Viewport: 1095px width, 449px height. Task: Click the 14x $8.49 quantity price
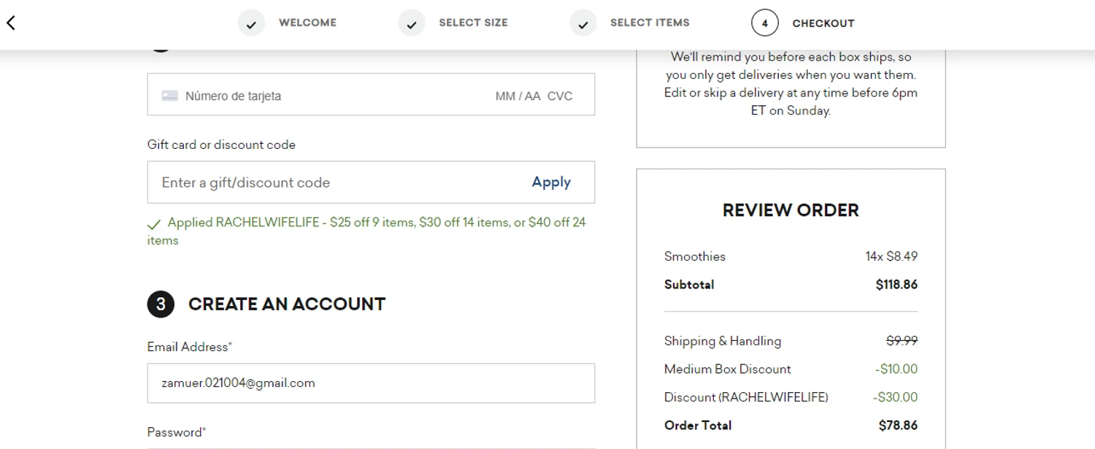click(891, 256)
